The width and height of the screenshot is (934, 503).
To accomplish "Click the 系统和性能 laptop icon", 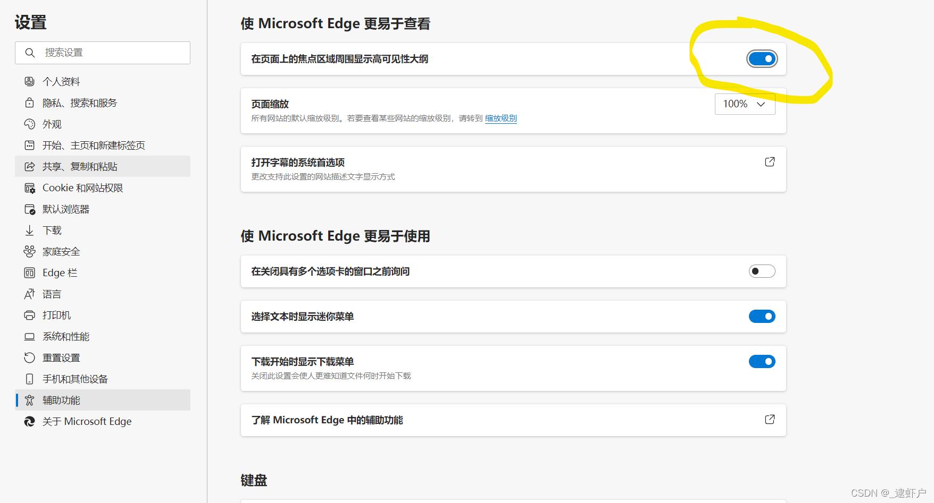I will 30,336.
